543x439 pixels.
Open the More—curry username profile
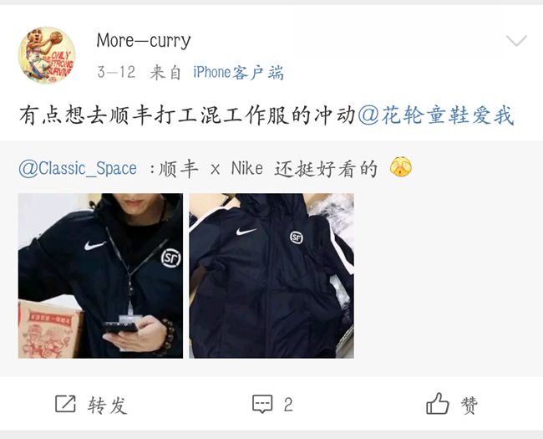144,41
